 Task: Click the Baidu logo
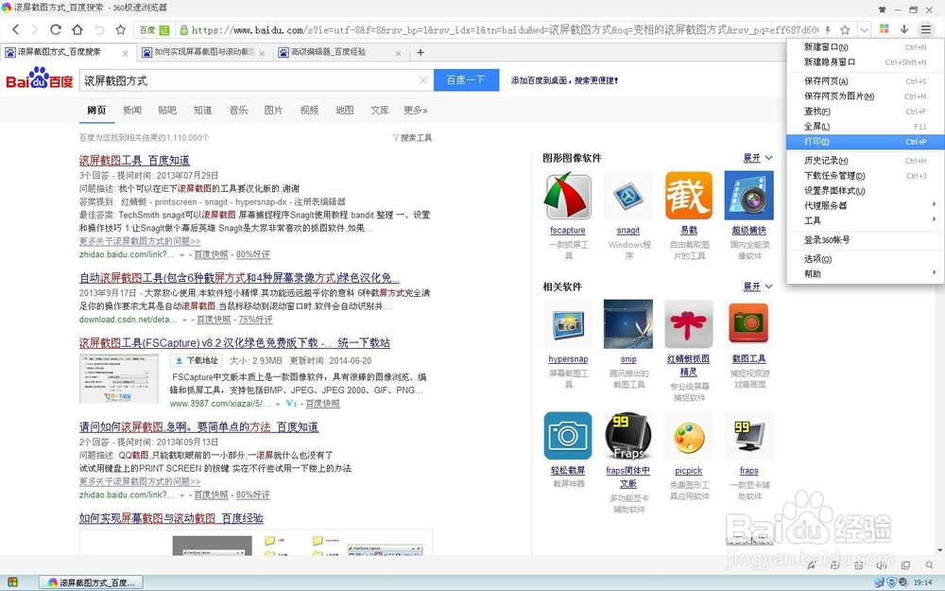pos(40,78)
